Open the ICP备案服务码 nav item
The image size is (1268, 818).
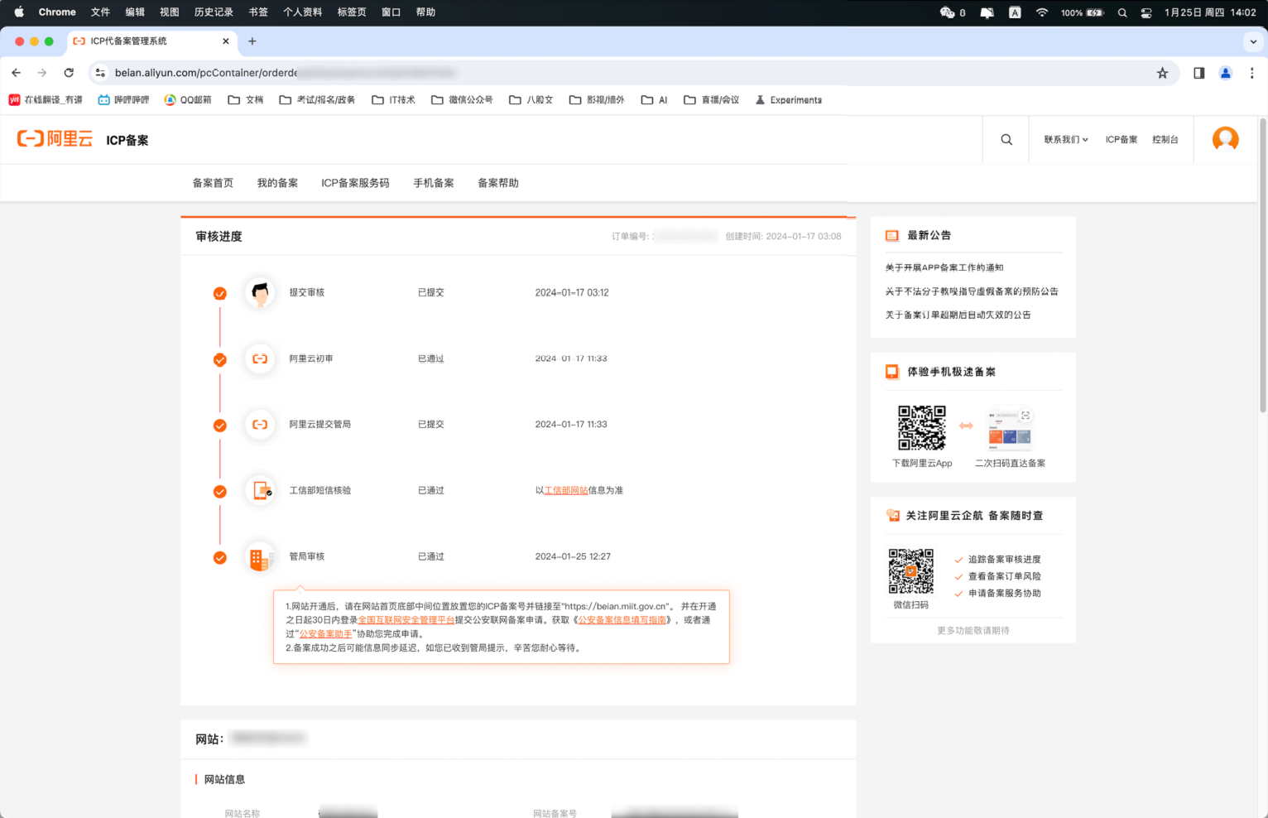click(x=355, y=183)
